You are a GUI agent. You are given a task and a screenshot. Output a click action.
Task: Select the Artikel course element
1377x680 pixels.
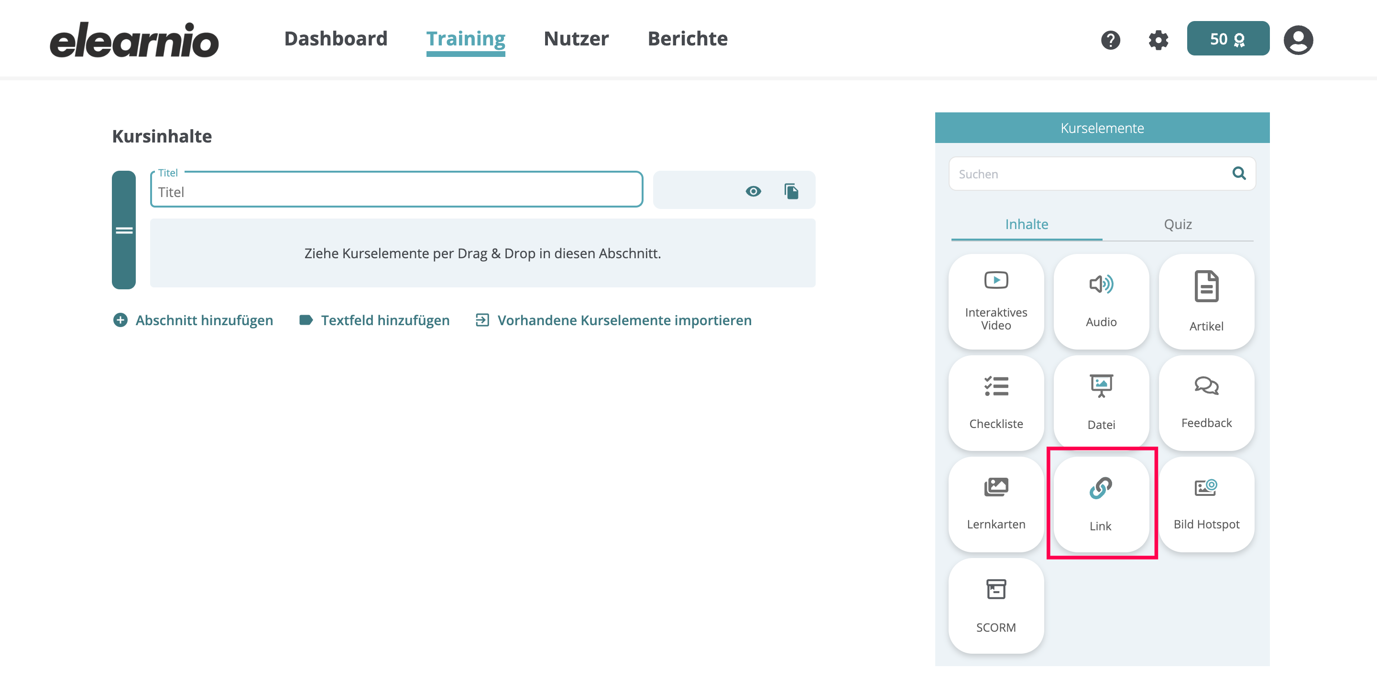(1206, 301)
